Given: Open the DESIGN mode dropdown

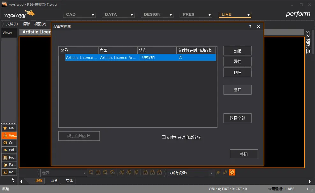Looking at the screenshot, I should [x=157, y=14].
